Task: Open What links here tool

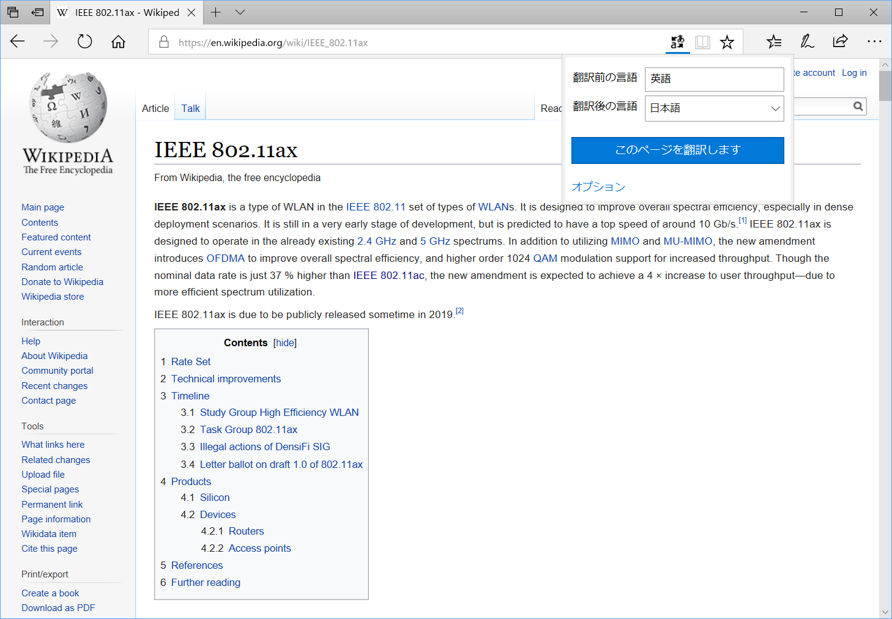Action: click(x=53, y=445)
